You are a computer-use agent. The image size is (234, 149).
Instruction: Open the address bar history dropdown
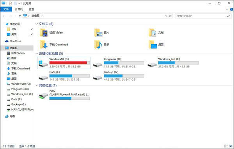166,16
